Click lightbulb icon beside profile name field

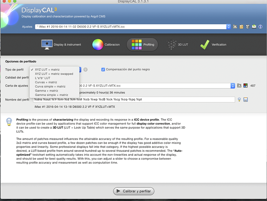click(x=239, y=99)
